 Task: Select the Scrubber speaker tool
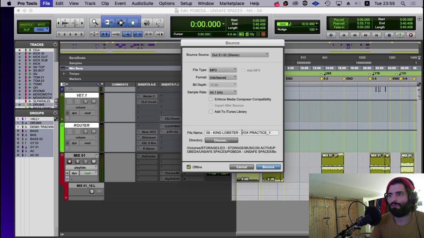point(146,23)
